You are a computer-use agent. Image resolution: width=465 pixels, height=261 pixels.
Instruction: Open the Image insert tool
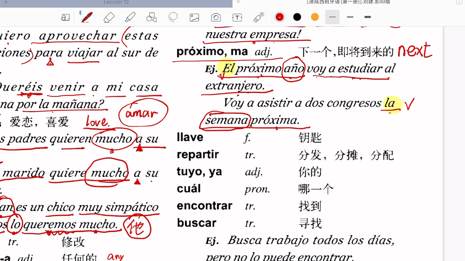tap(194, 17)
